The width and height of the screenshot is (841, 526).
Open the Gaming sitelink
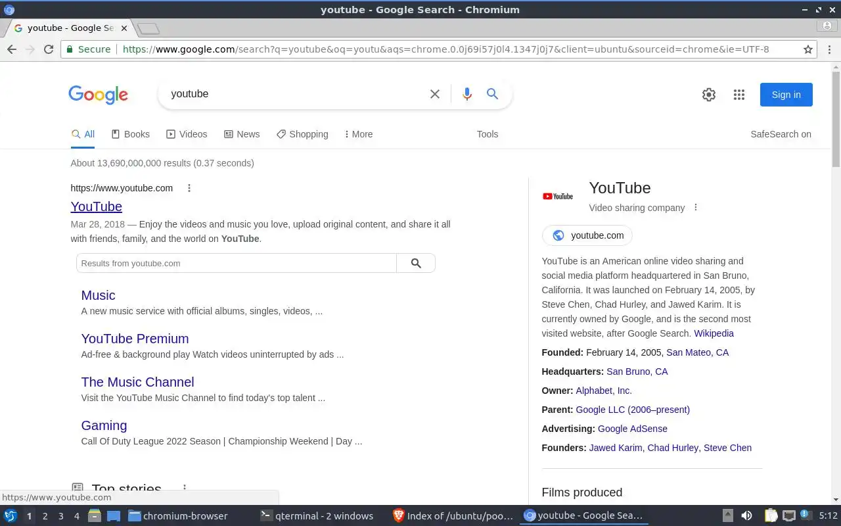[104, 425]
